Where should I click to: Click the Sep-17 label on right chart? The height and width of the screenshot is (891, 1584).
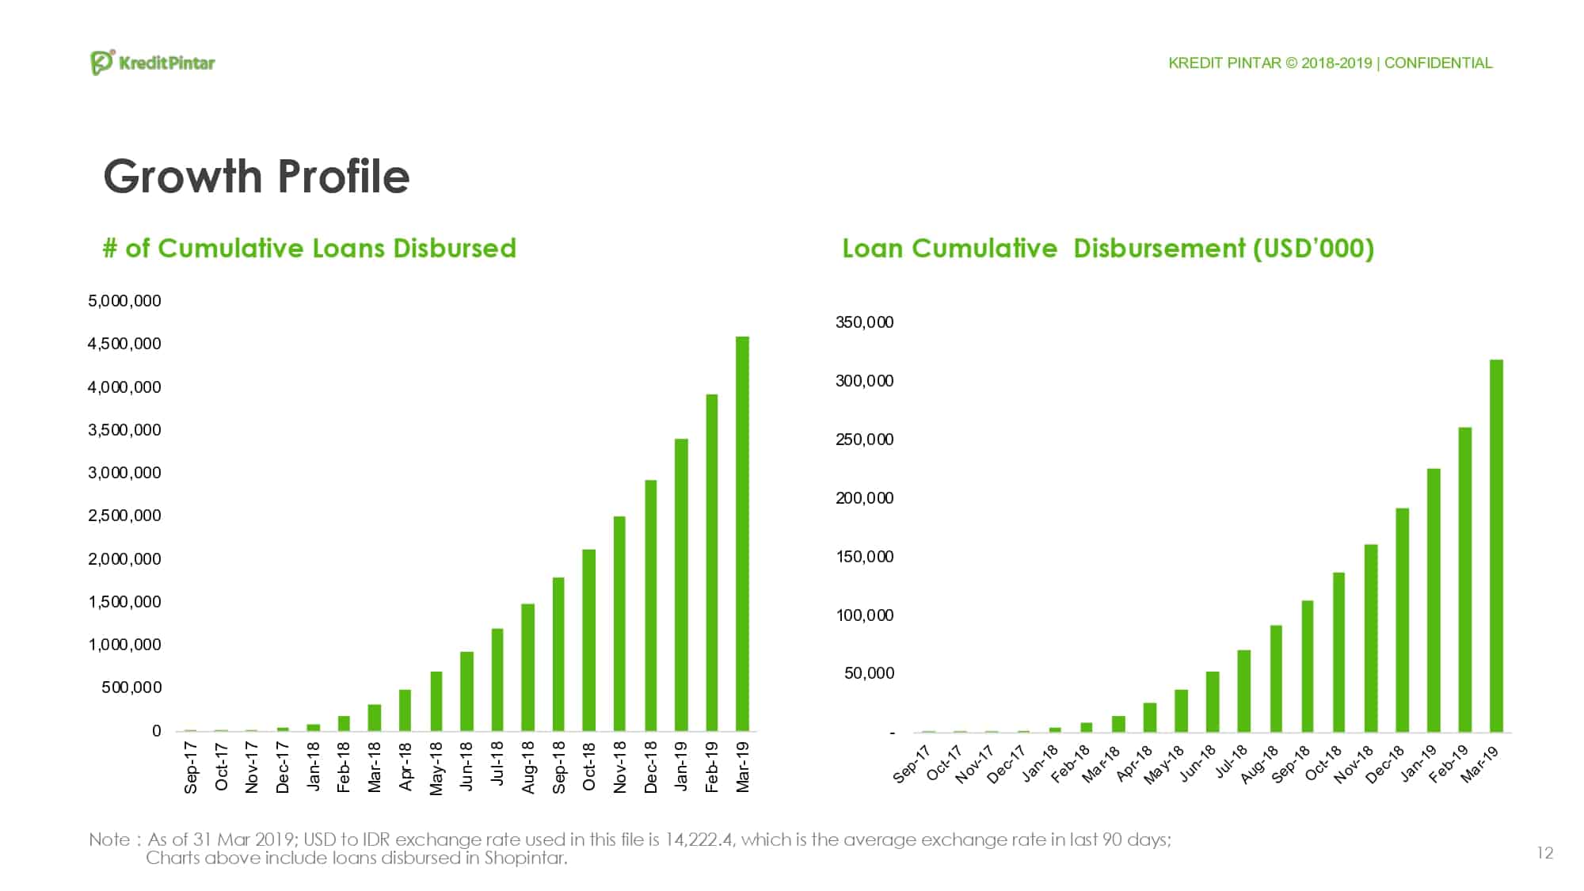(x=912, y=764)
